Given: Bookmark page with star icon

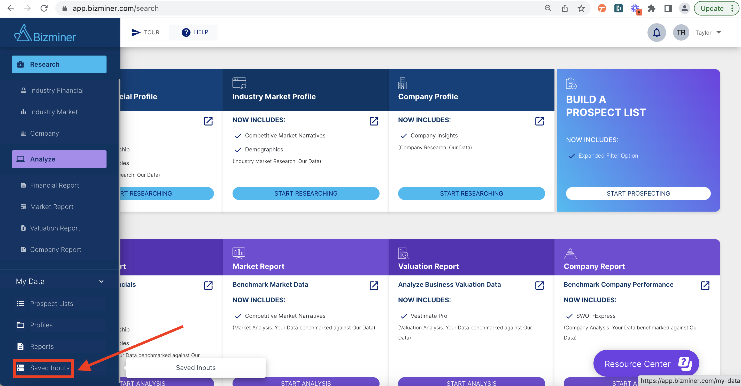Looking at the screenshot, I should click(581, 8).
